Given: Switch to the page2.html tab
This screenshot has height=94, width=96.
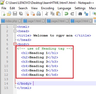Looking at the screenshot, I should point(58,21).
